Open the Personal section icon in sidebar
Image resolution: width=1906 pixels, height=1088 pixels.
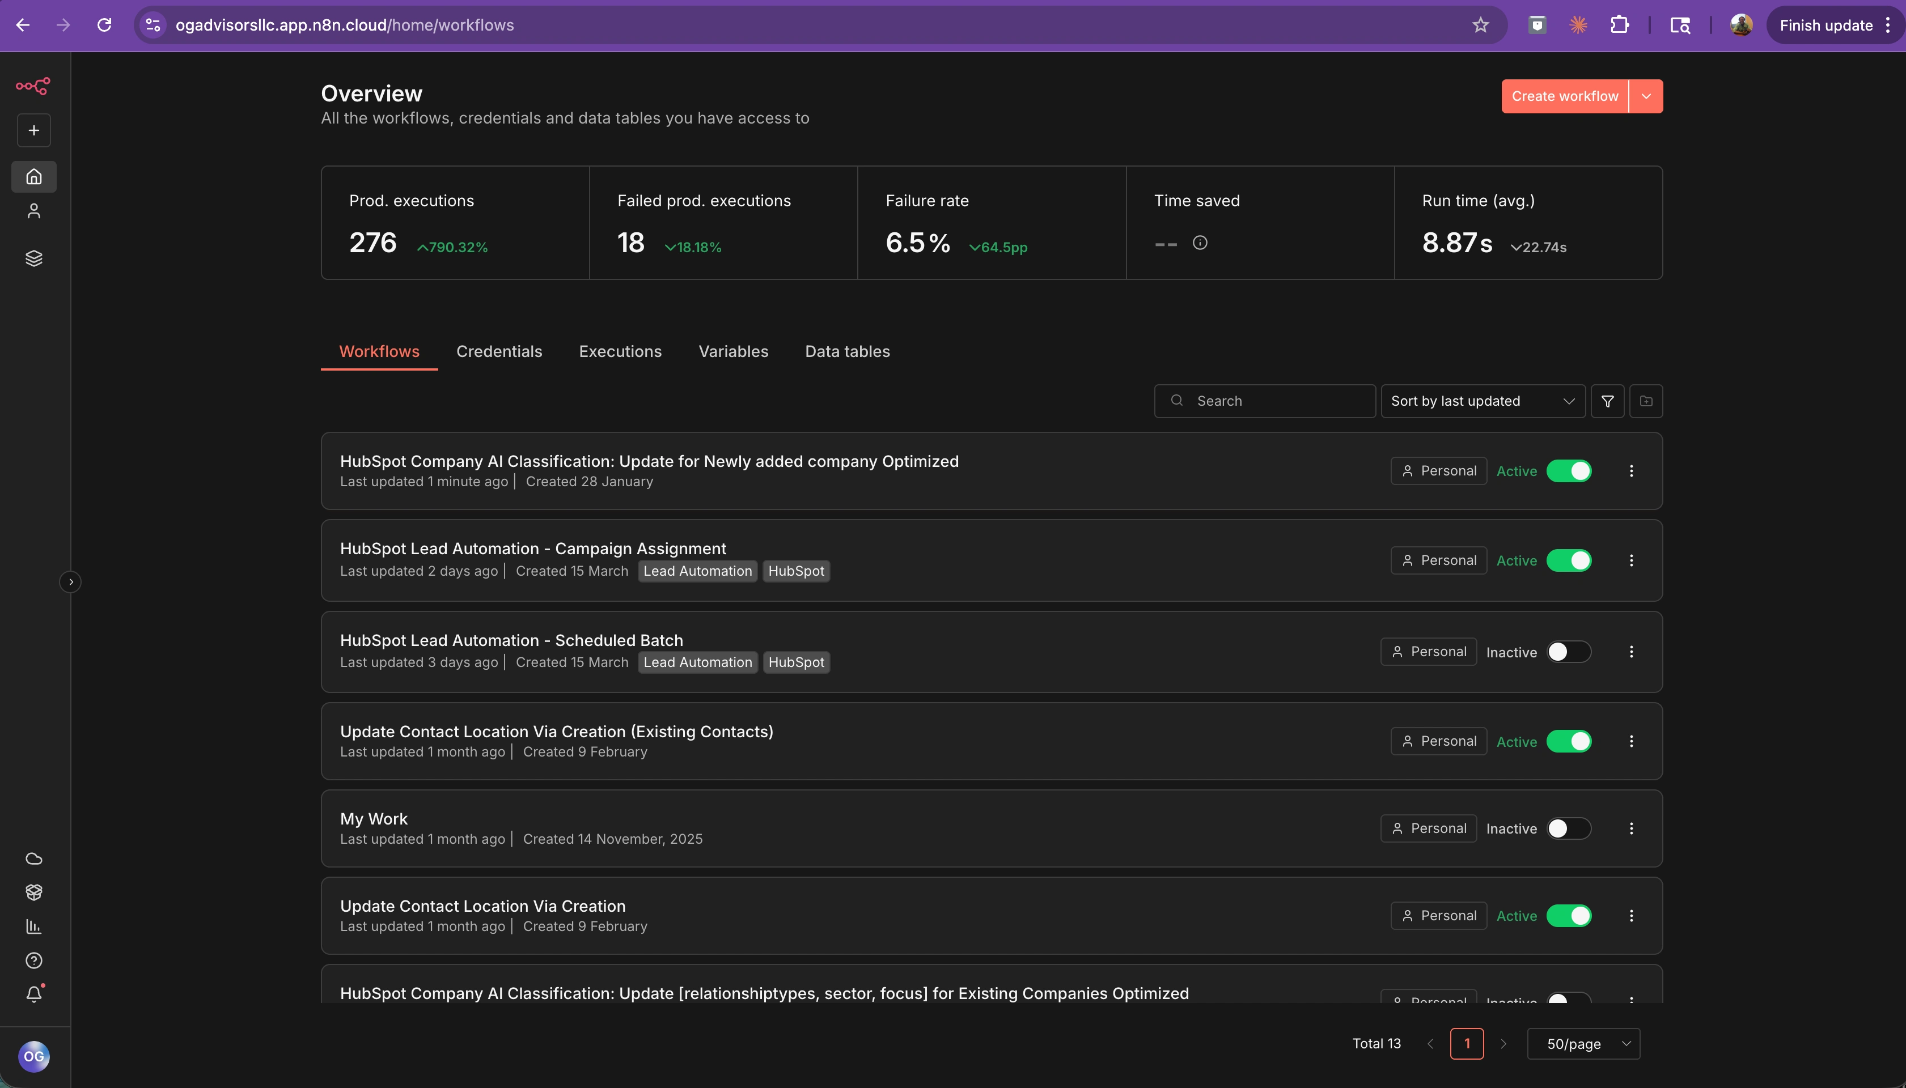pos(33,211)
